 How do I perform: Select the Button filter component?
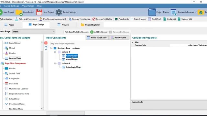pos(12,69)
